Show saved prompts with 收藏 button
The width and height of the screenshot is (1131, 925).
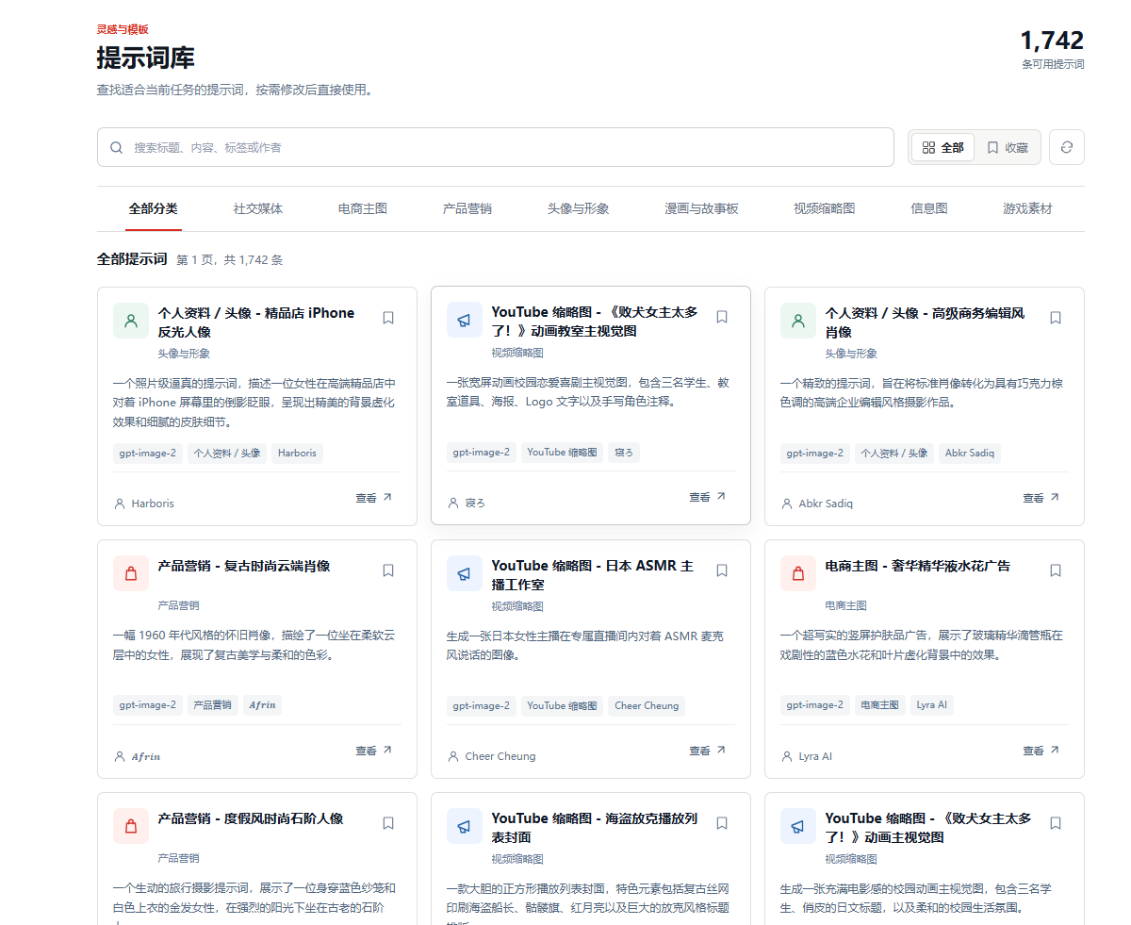tap(1007, 147)
